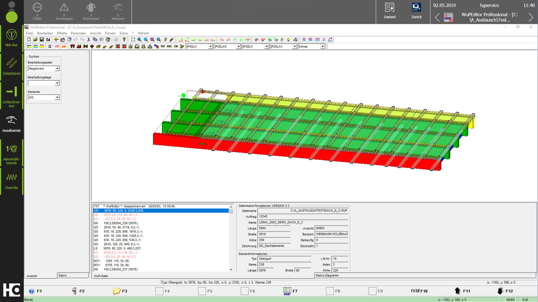The image size is (538, 302).
Task: Switch to Handbetrieb mode
Action: tap(11, 123)
